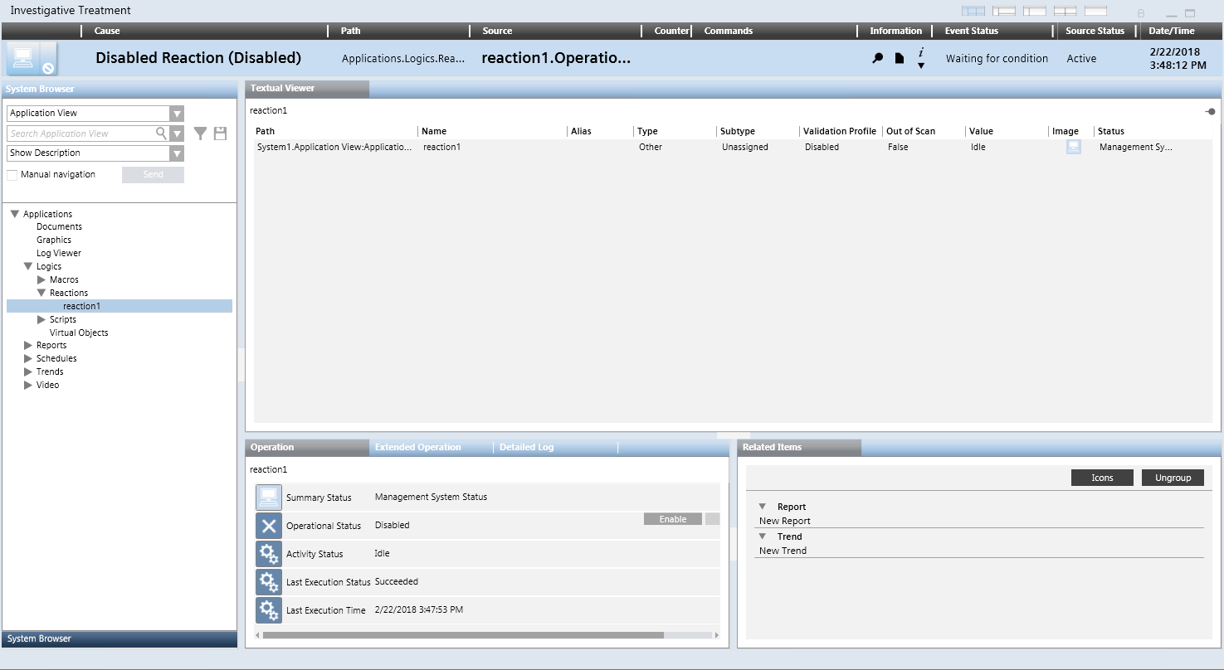The height and width of the screenshot is (670, 1224).
Task: Open the Application View dropdown
Action: (177, 114)
